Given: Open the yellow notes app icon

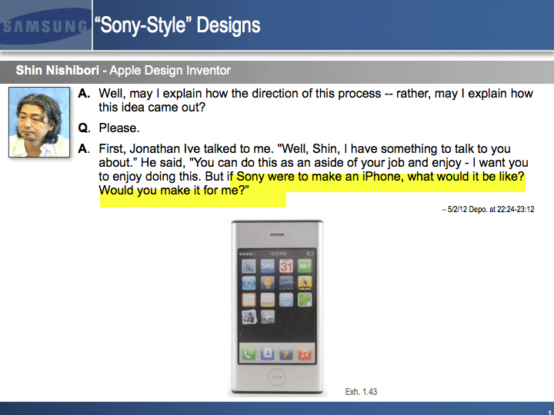Looking at the screenshot, I should pos(267,300).
